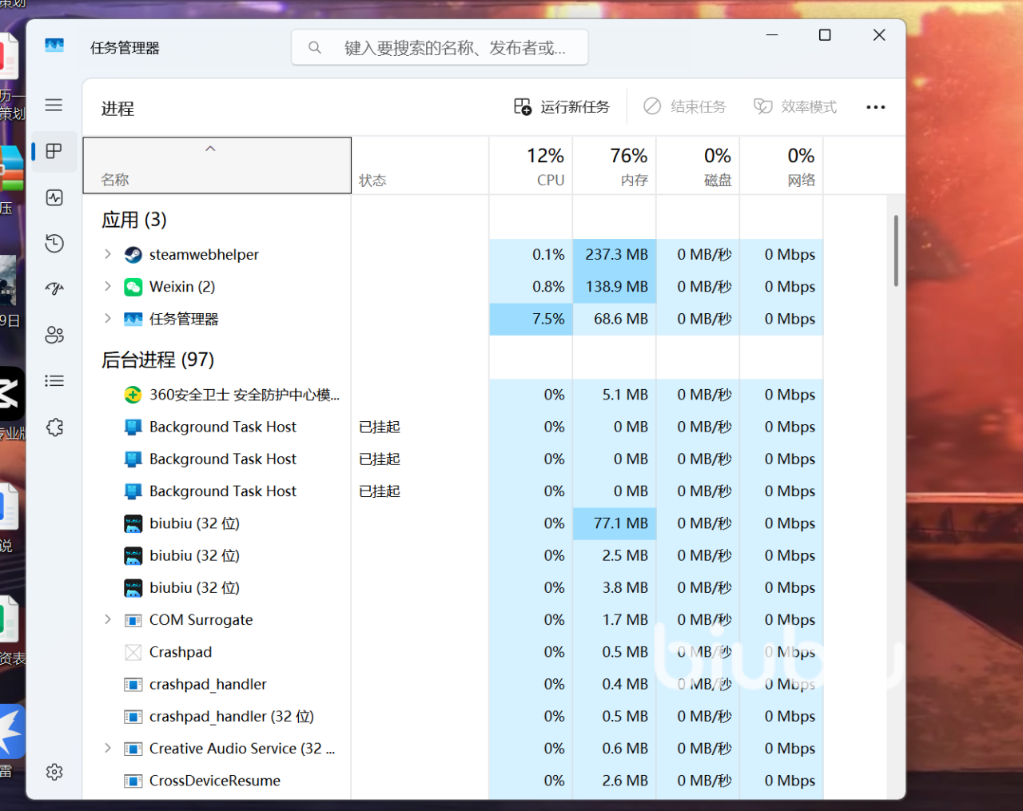Open the Details list page icon
Screen dimensions: 1023x811
click(54, 381)
